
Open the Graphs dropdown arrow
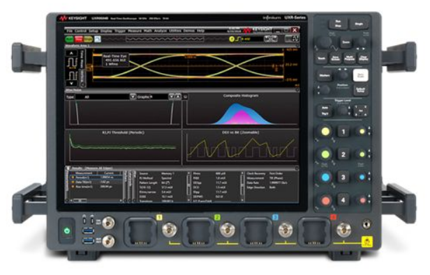[x=171, y=97]
